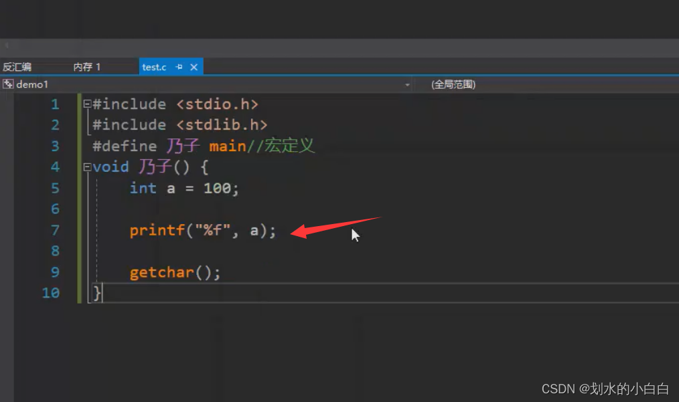
Task: Click line number 5
Action: [55, 188]
